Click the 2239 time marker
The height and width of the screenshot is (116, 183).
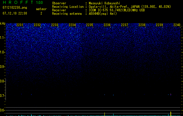click(159, 25)
